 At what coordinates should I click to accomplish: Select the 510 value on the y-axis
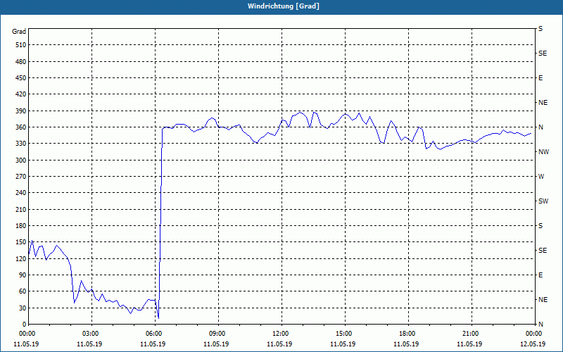pos(21,45)
